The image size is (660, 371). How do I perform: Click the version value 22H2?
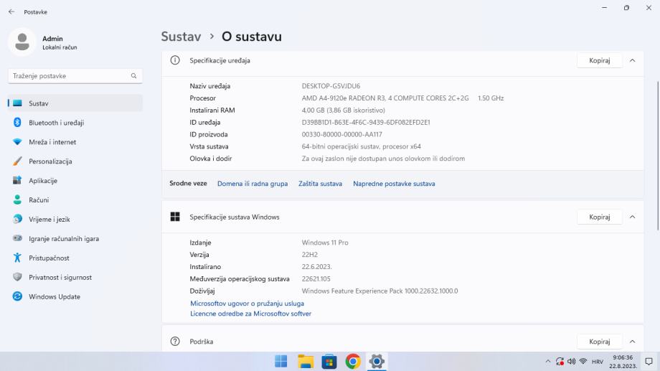coord(310,255)
